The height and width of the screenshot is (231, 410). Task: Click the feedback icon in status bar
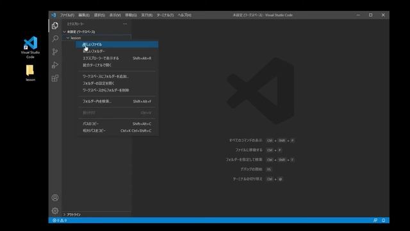375,220
